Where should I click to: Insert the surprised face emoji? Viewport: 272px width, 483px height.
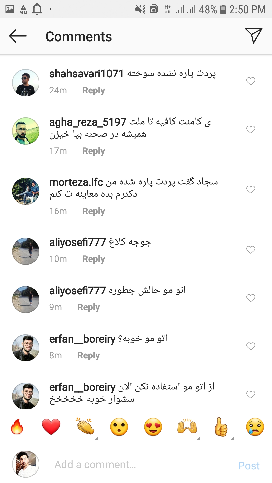[x=119, y=427]
